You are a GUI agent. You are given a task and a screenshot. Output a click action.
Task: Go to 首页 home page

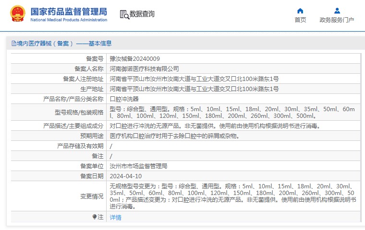pos(300,20)
